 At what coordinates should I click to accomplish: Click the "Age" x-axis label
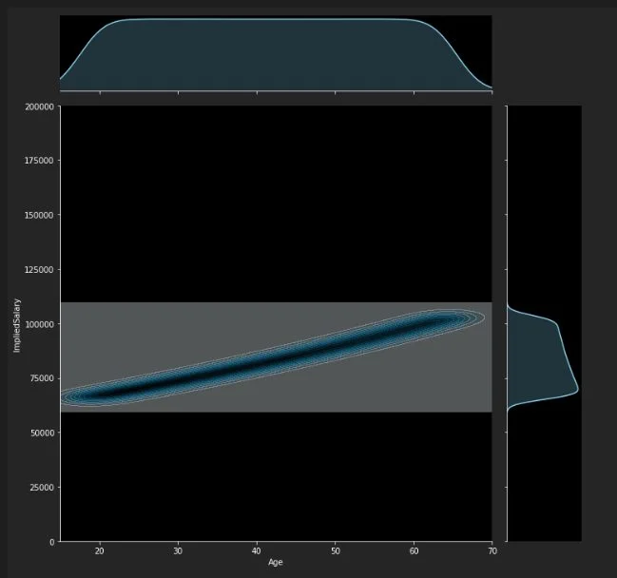pyautogui.click(x=276, y=562)
